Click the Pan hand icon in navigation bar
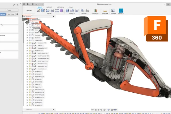 (x=99, y=110)
